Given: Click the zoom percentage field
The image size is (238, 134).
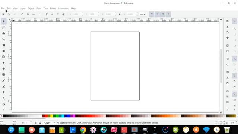Looking at the screenshot, I should point(232,123).
